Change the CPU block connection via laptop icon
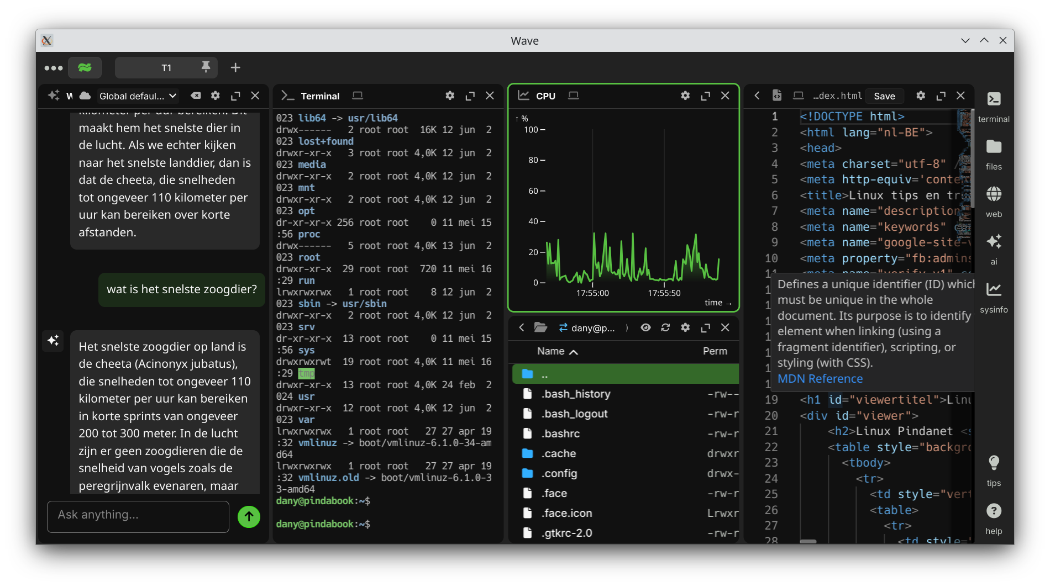Viewport: 1050px width, 587px height. pyautogui.click(x=574, y=96)
